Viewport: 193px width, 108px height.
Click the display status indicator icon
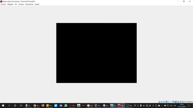coord(173,102)
